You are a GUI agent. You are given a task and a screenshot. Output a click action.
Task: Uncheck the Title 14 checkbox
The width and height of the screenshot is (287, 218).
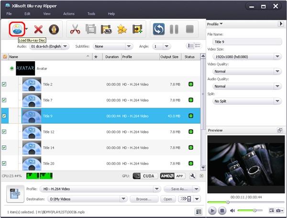(4, 148)
